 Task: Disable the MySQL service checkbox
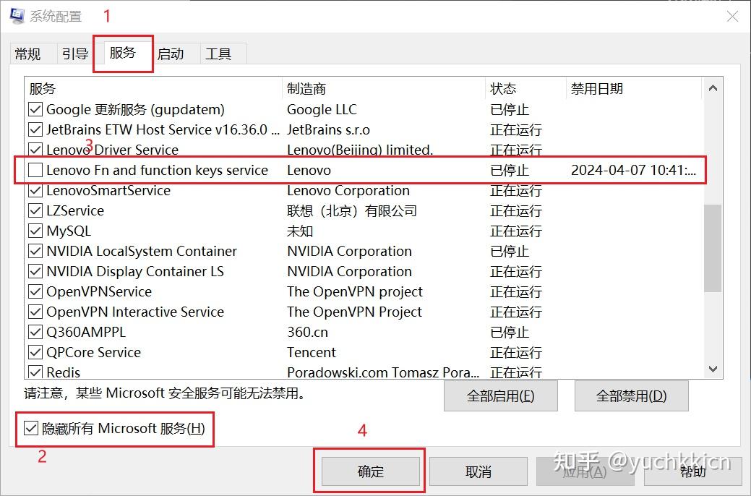tap(35, 231)
